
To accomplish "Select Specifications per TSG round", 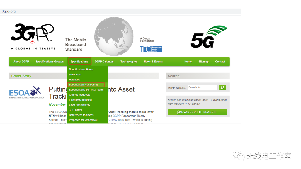I will [86, 90].
